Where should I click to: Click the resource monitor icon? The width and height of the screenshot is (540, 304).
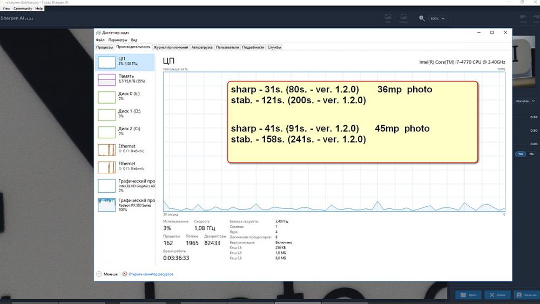click(x=125, y=274)
